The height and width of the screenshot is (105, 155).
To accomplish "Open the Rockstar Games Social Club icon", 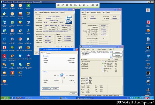I will click(x=148, y=49).
